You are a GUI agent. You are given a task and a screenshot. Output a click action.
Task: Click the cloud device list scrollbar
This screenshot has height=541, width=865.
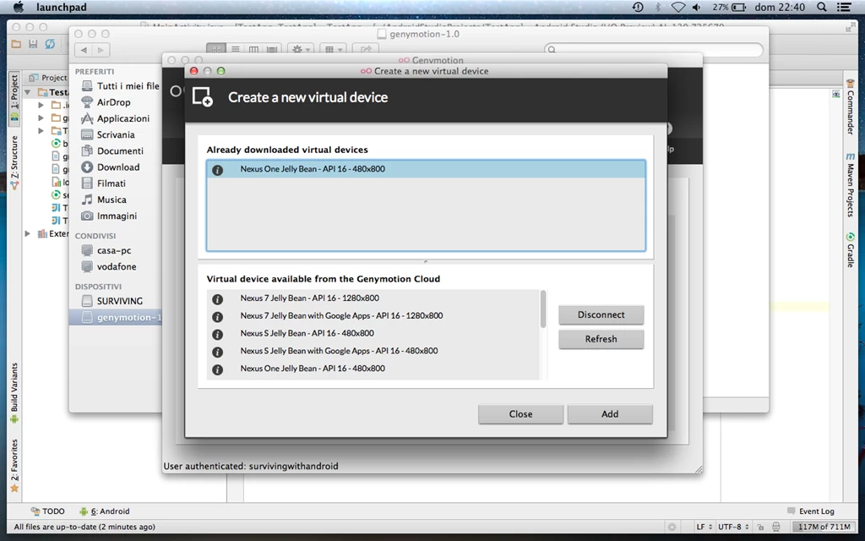point(543,309)
